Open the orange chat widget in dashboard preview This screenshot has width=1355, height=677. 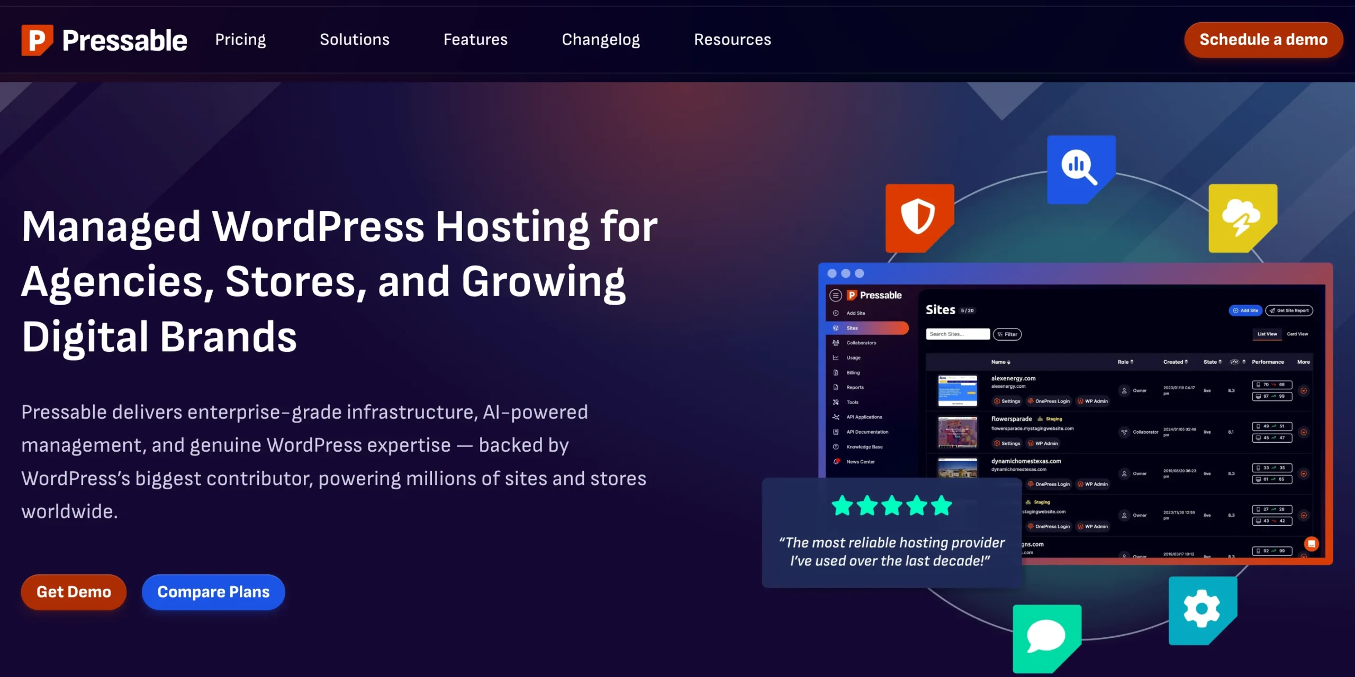pyautogui.click(x=1312, y=543)
